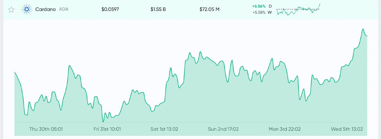This screenshot has width=381, height=139.
Task: Click the Fri 31st 10:01 axis label
Action: [107, 129]
